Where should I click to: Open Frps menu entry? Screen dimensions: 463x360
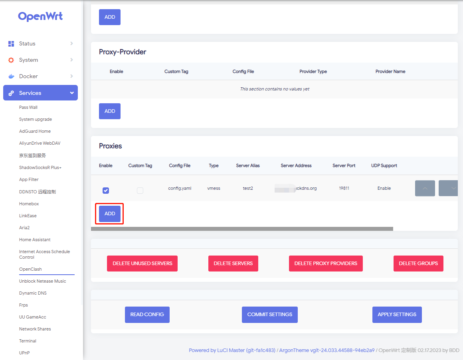pos(23,305)
